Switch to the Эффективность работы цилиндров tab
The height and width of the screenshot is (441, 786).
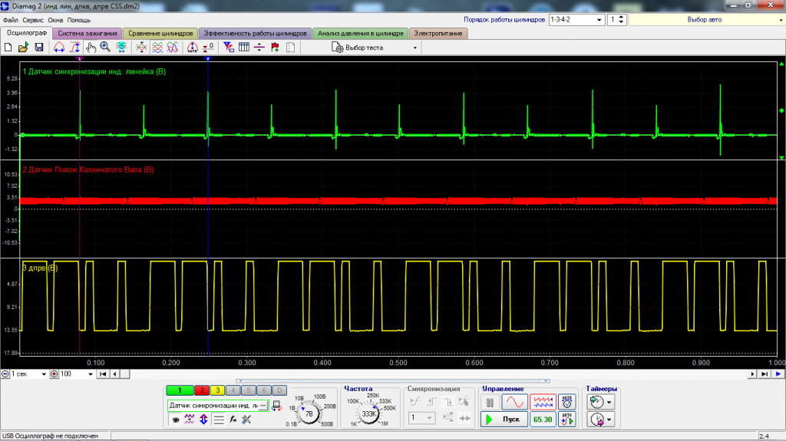point(255,33)
